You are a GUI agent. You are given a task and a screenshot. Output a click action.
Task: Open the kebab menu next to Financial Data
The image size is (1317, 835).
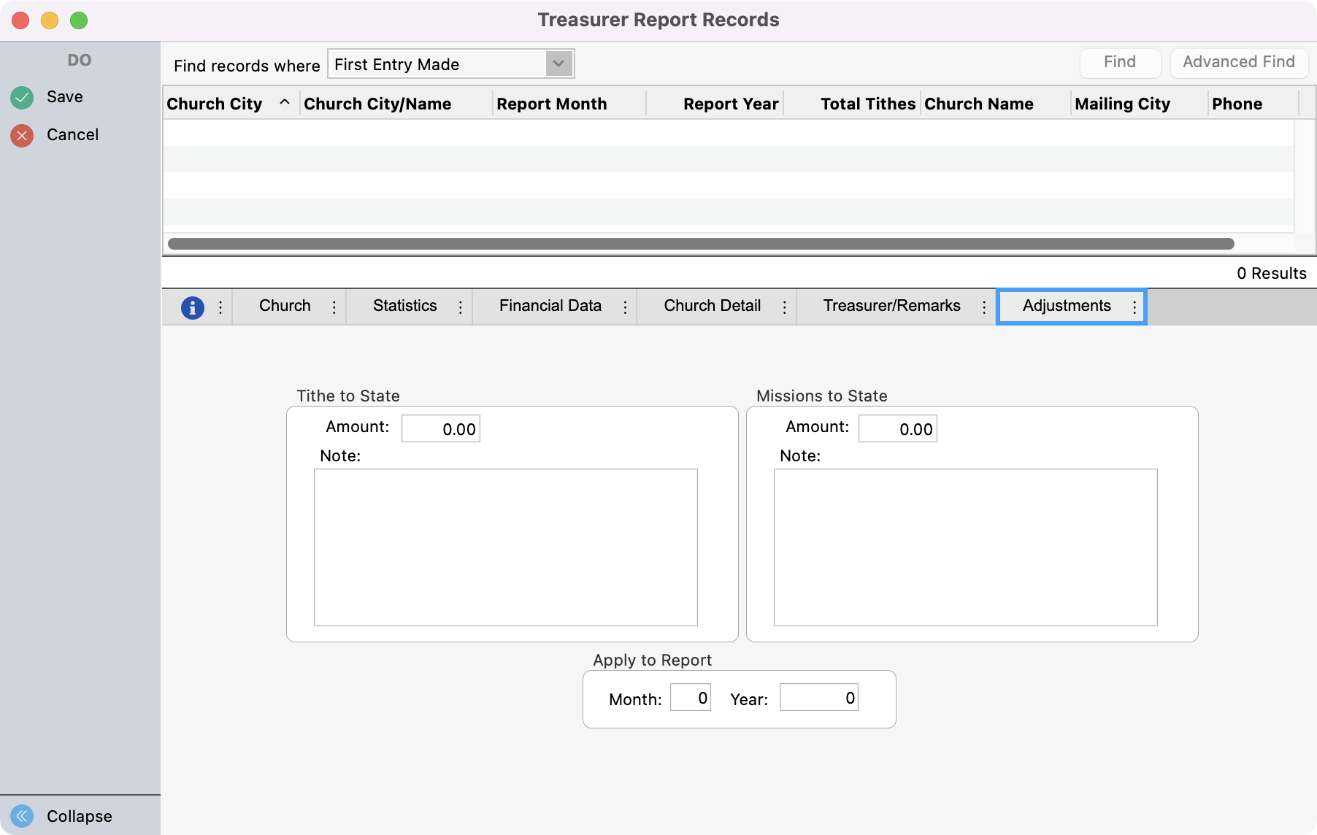[x=625, y=307]
